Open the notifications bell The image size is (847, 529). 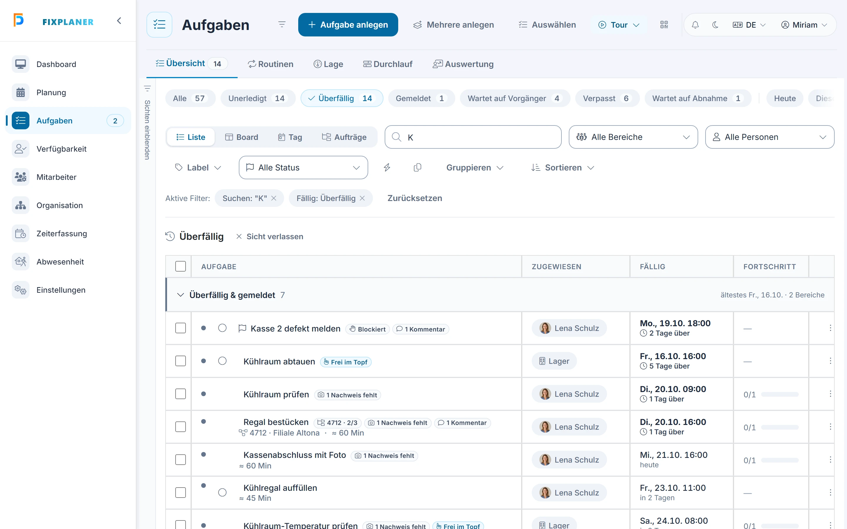click(x=695, y=25)
